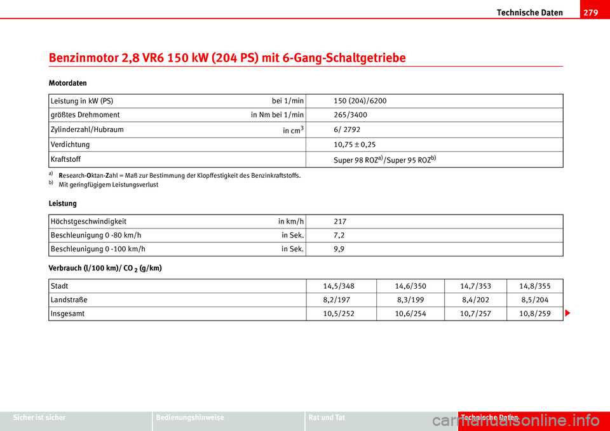Select the Insgesamt value 10,7/257
The width and height of the screenshot is (610, 431).
click(x=475, y=314)
